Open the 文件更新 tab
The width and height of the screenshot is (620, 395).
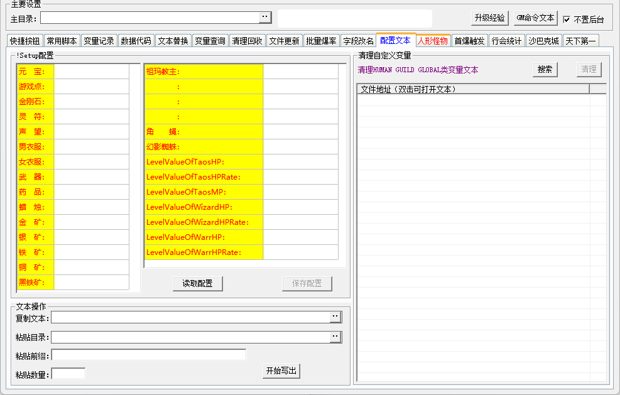285,41
